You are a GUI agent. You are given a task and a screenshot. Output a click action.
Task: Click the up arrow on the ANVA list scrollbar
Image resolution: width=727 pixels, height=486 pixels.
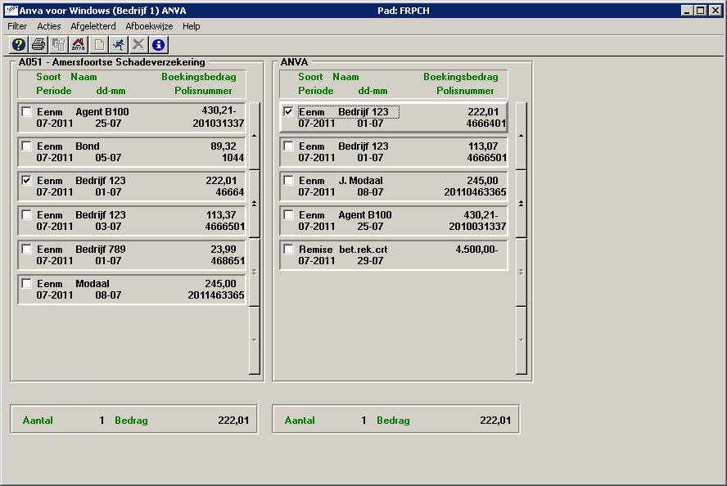[520, 134]
